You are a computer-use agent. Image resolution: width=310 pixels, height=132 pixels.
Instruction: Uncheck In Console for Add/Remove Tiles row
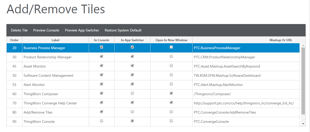click(102, 112)
